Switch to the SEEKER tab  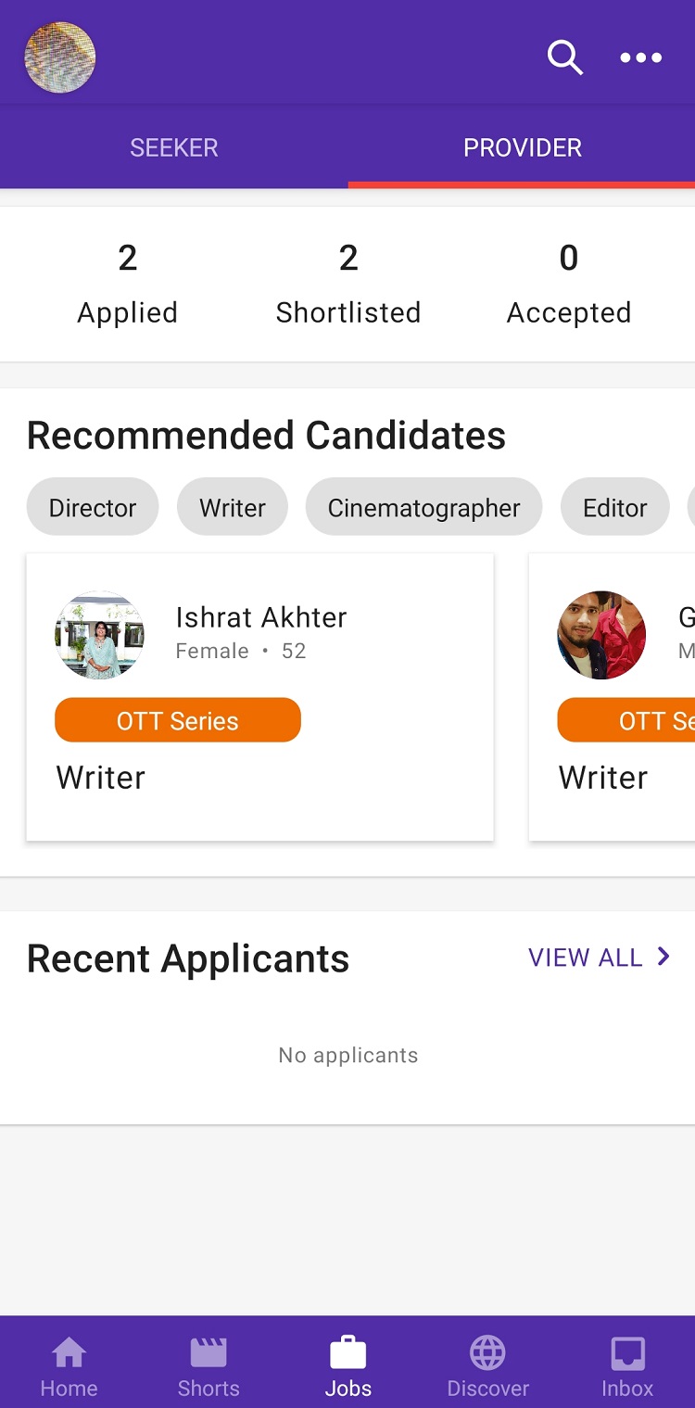(174, 147)
